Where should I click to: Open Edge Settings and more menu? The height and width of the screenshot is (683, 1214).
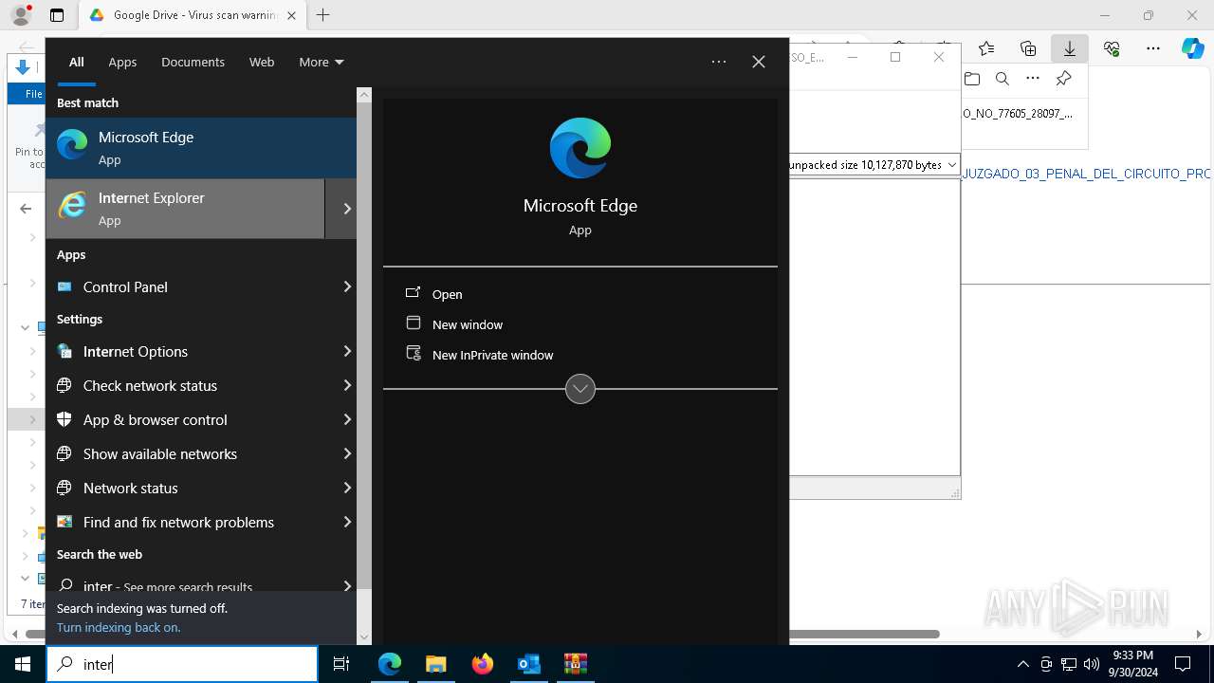tap(1153, 48)
